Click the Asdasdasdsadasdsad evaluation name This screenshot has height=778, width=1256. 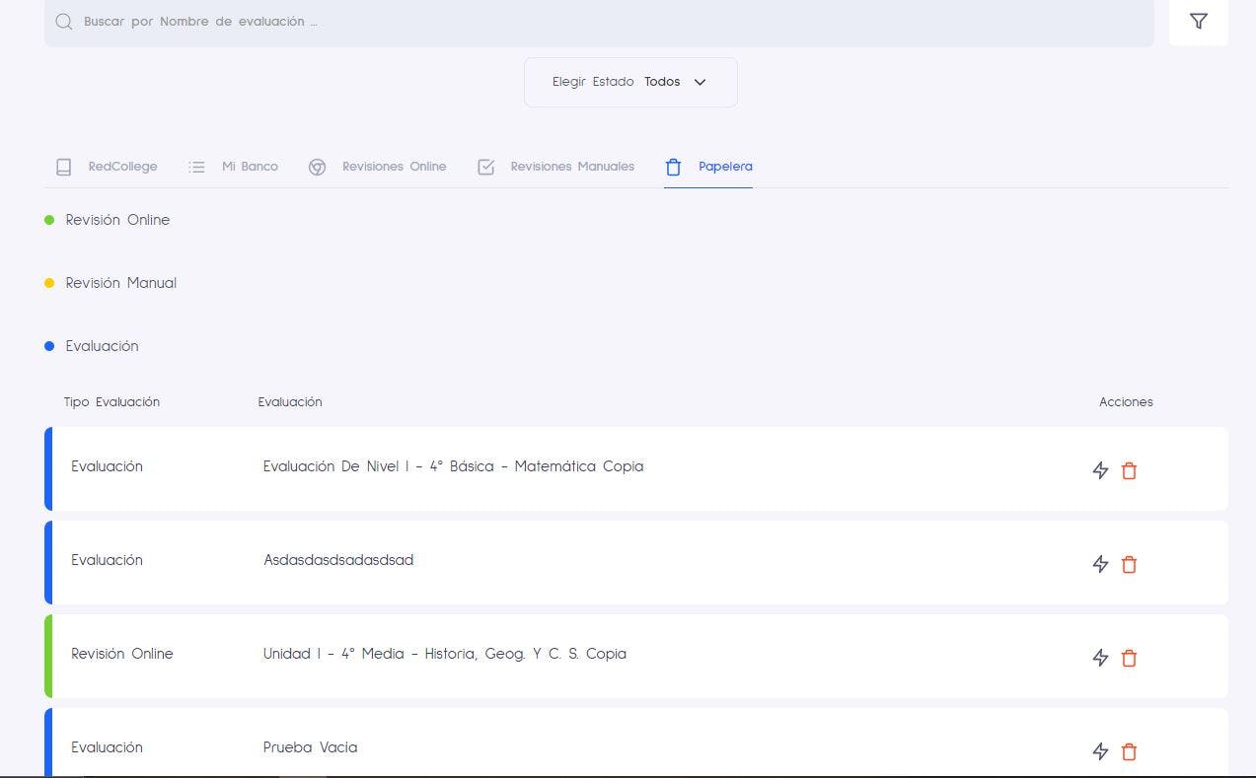(x=338, y=560)
